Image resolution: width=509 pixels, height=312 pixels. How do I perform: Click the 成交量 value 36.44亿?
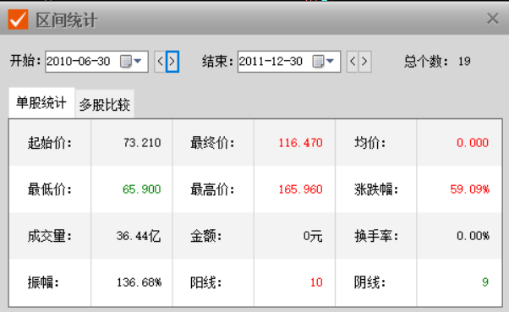click(x=139, y=236)
